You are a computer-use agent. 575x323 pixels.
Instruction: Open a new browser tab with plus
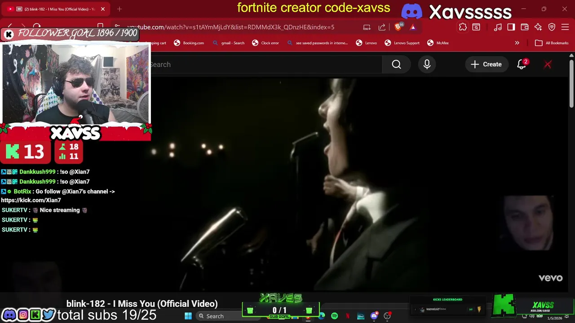point(119,9)
